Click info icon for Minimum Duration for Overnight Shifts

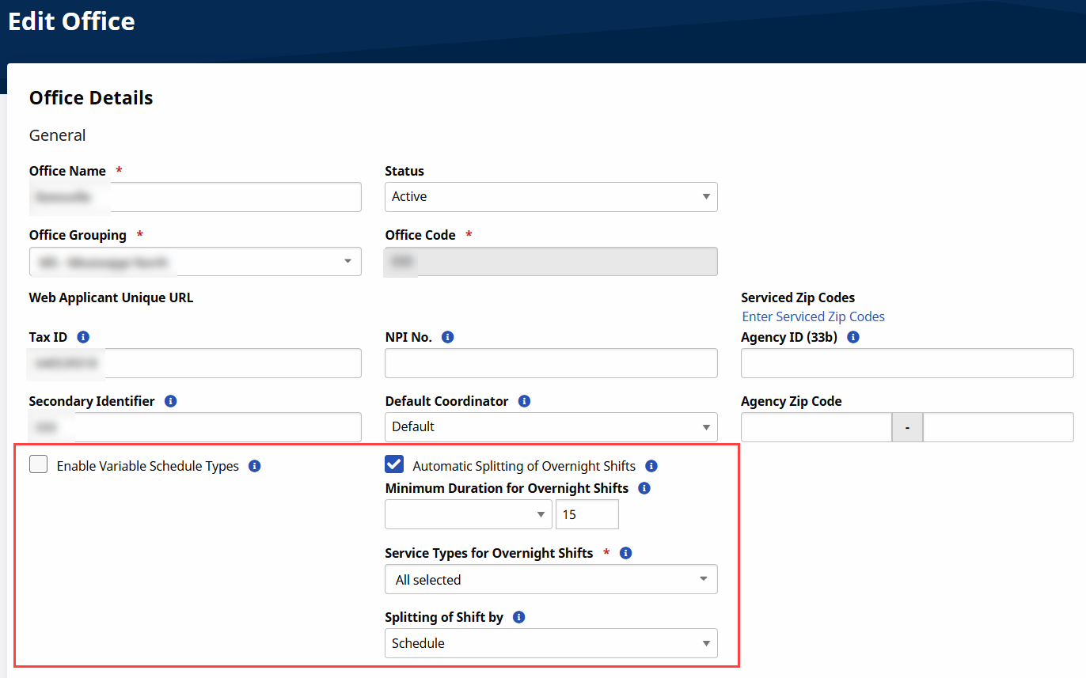pyautogui.click(x=644, y=488)
